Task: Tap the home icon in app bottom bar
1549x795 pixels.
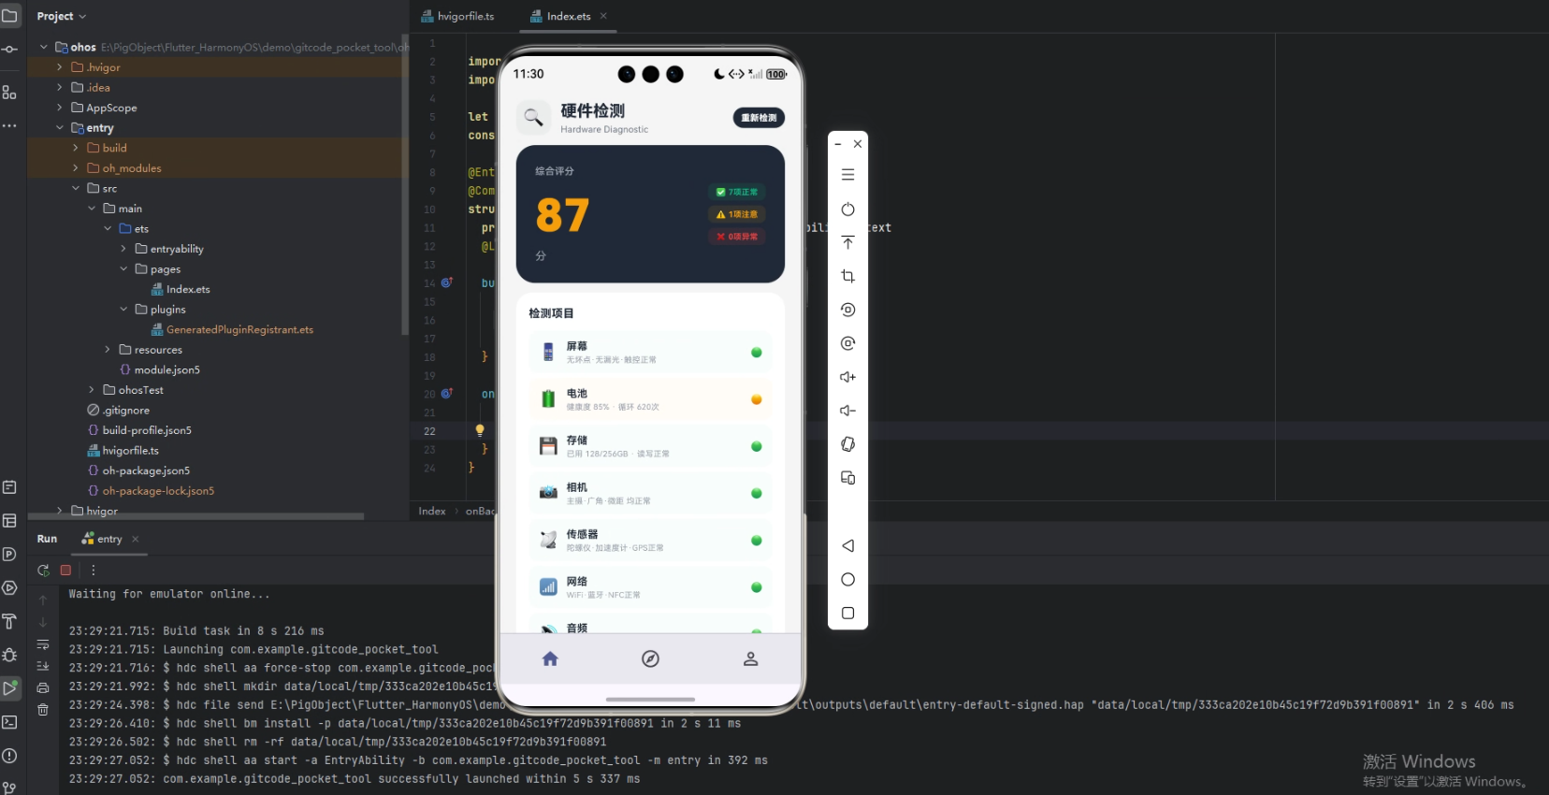Action: [x=550, y=659]
